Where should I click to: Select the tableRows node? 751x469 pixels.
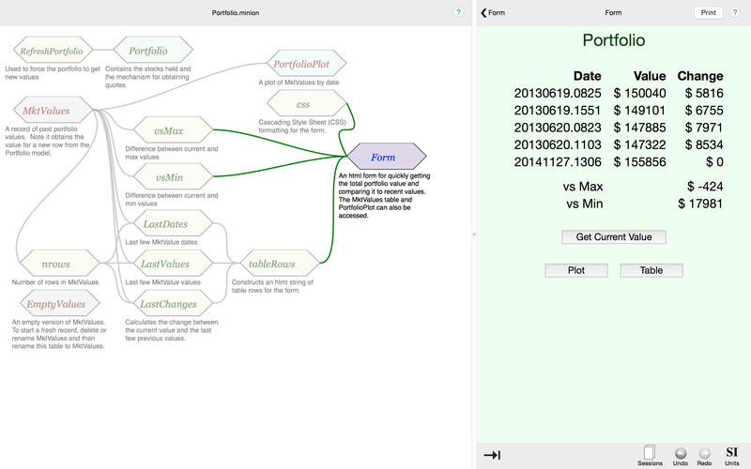pyautogui.click(x=271, y=264)
